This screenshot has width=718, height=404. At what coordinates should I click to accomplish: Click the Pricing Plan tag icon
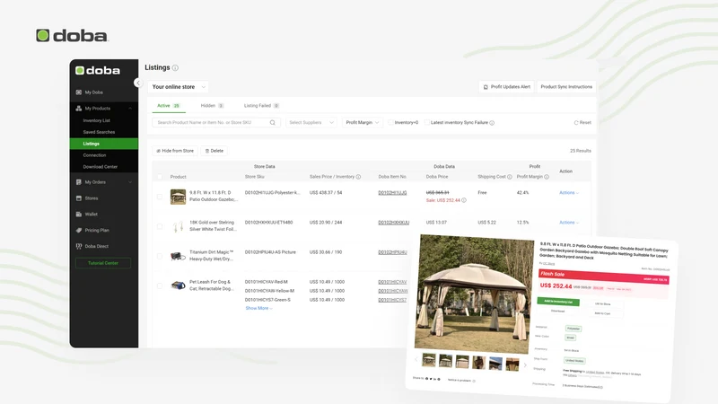tap(79, 231)
